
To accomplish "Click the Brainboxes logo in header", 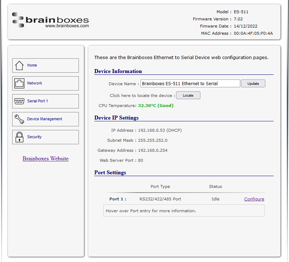I will pos(51,20).
